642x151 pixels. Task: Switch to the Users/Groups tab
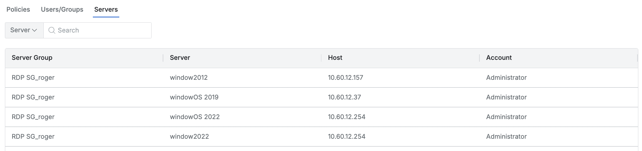[x=62, y=10]
